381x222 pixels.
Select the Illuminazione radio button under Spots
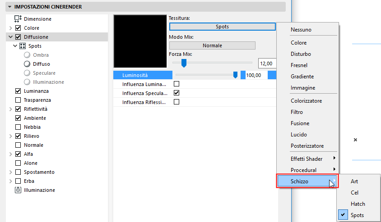[x=27, y=82]
